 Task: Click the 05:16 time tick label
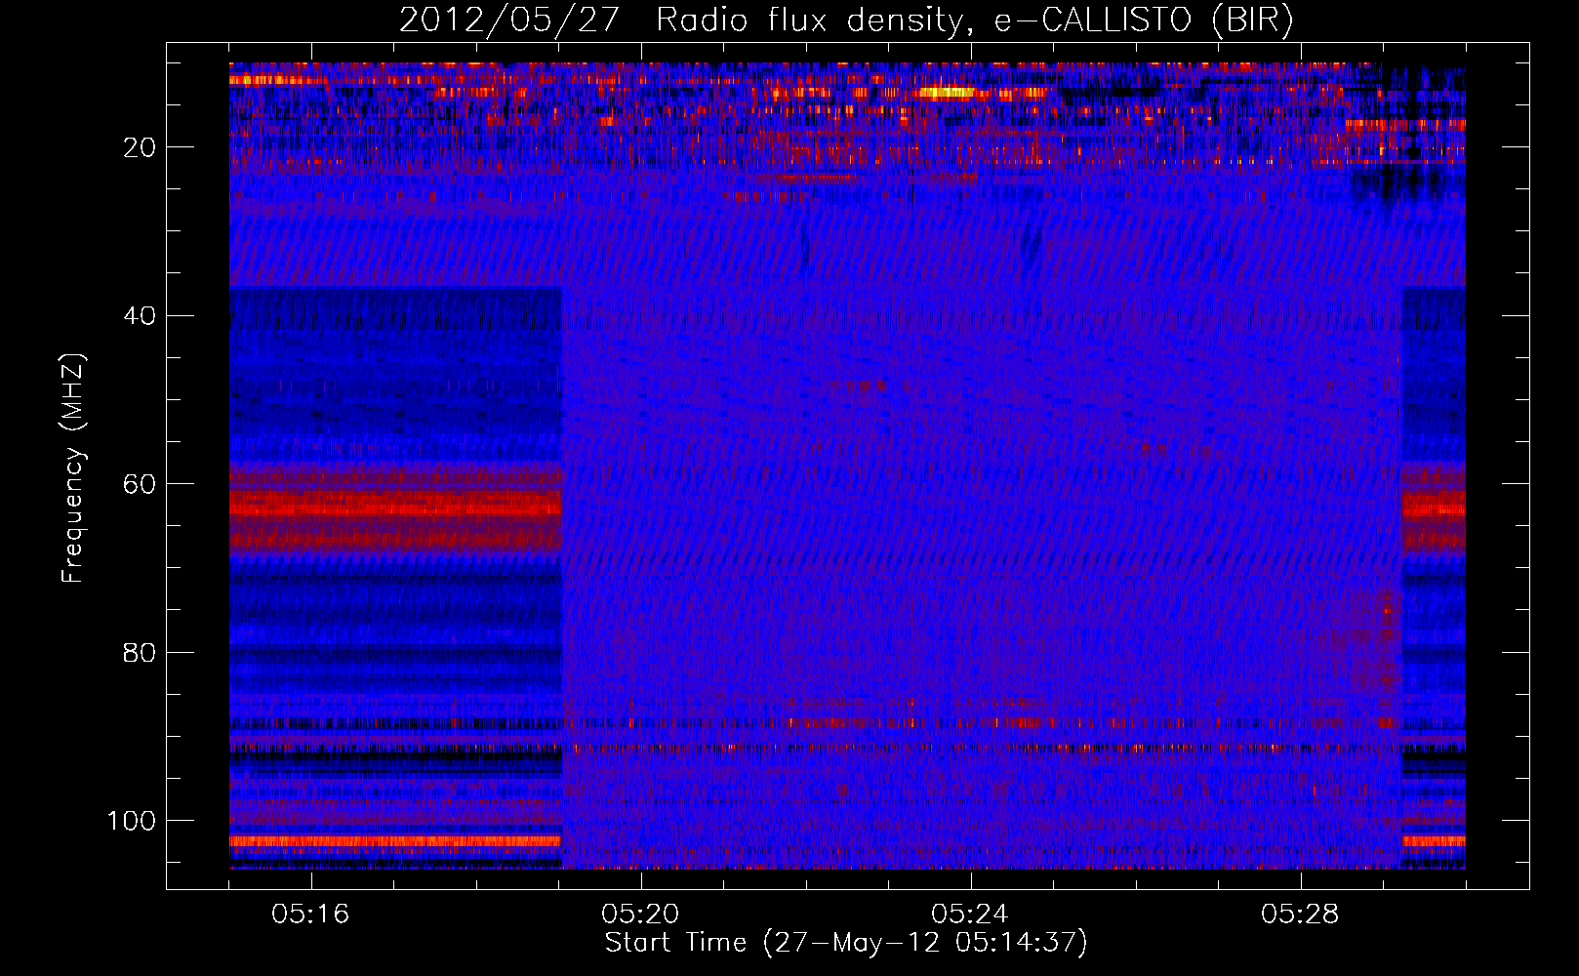point(311,915)
